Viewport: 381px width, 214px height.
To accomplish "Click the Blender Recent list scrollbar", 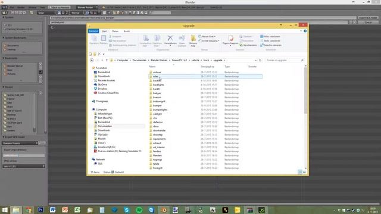I will [35, 112].
